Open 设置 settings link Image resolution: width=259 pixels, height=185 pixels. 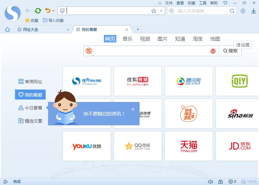(x=242, y=45)
